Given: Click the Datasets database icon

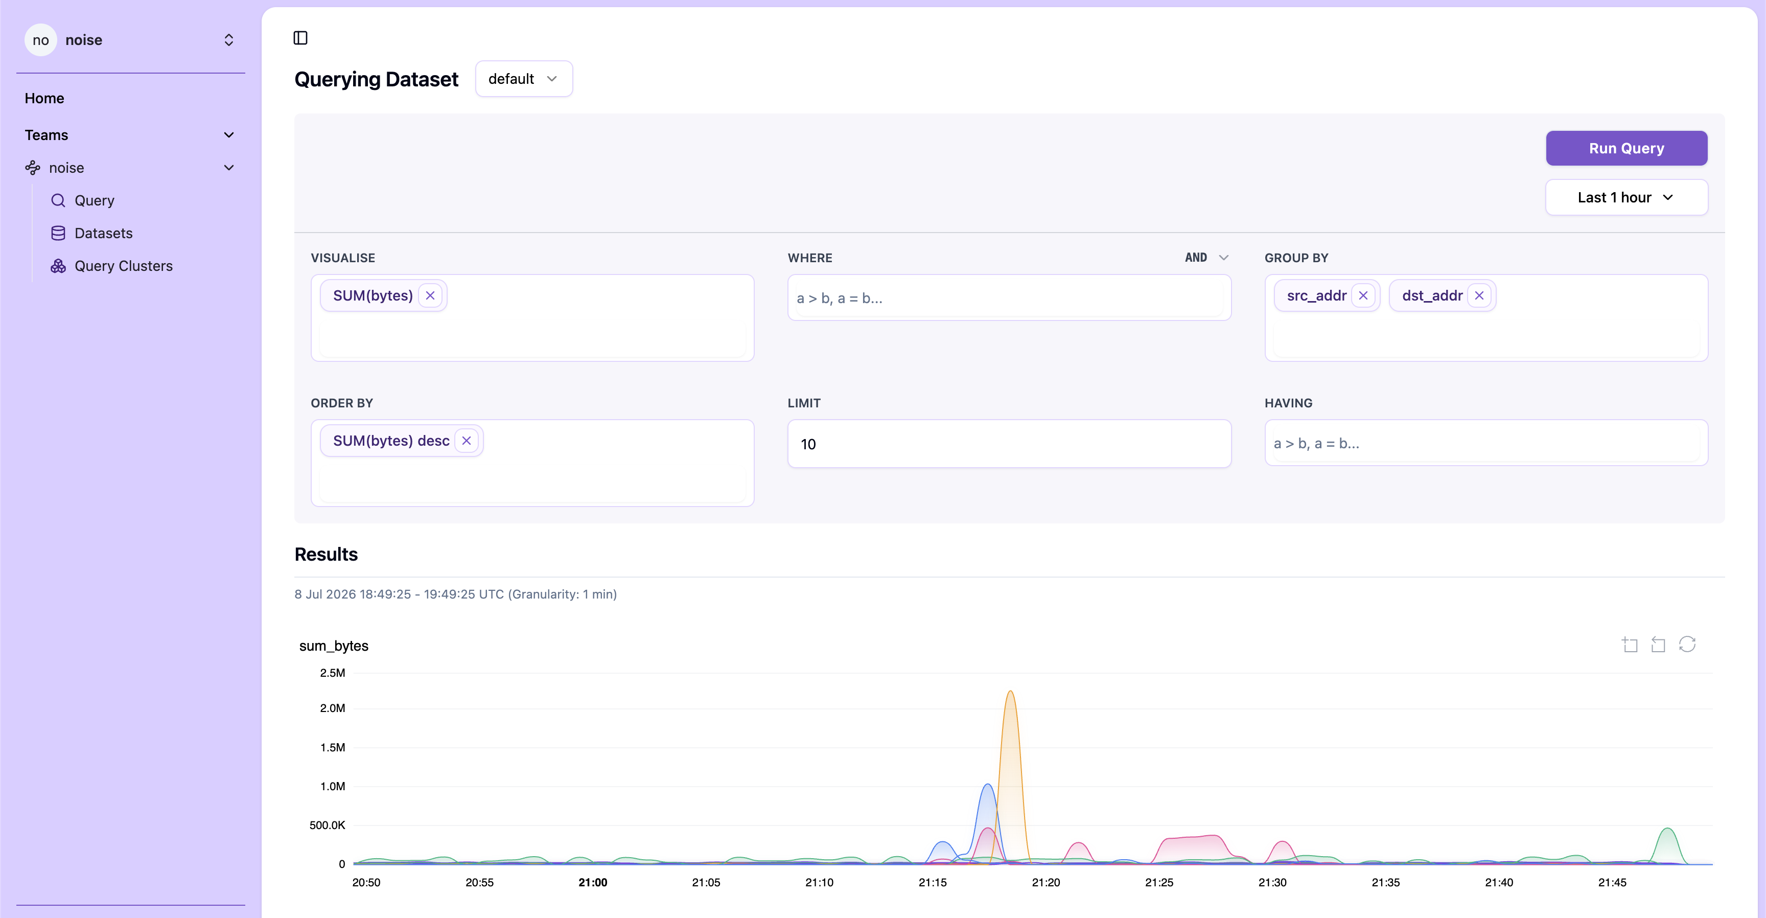Looking at the screenshot, I should [58, 233].
